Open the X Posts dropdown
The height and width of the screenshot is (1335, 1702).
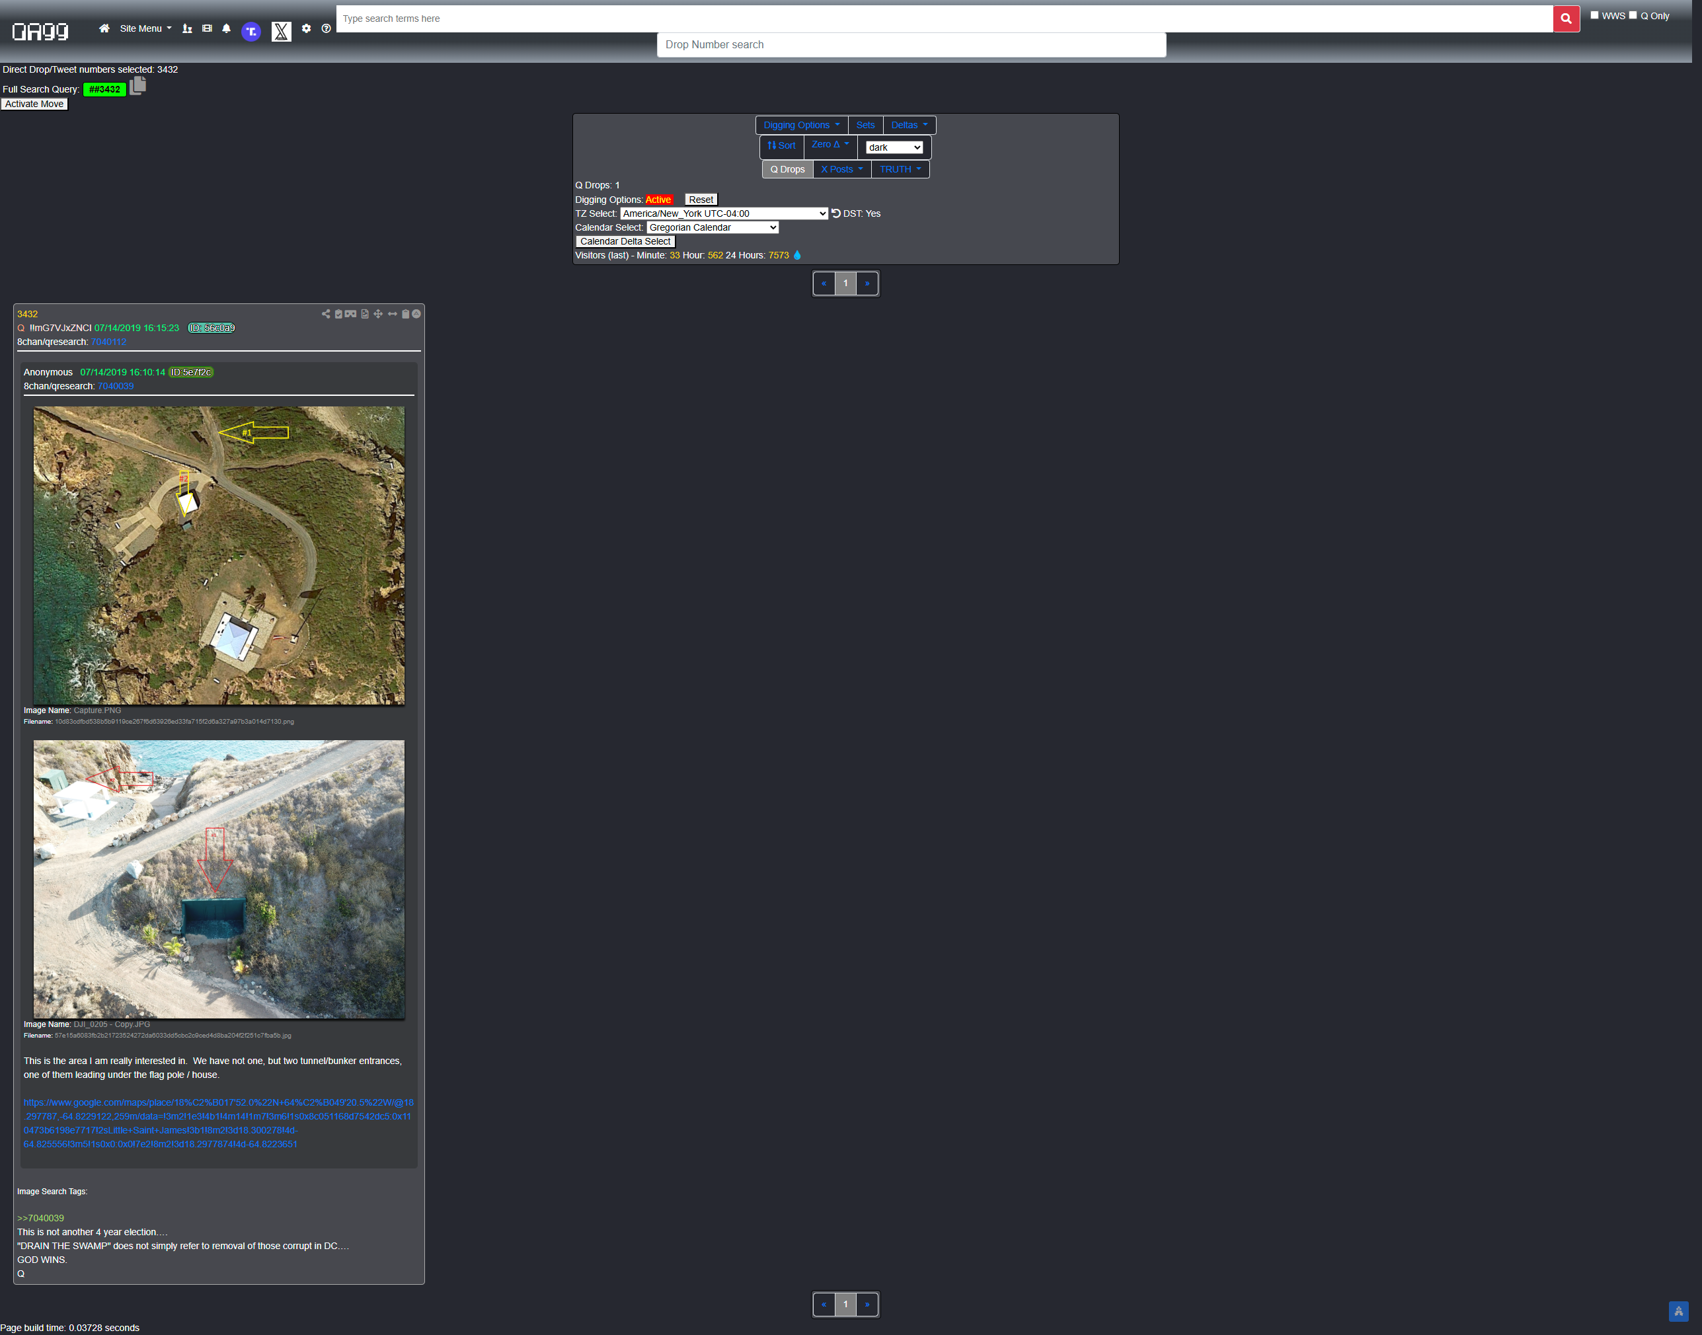842,169
